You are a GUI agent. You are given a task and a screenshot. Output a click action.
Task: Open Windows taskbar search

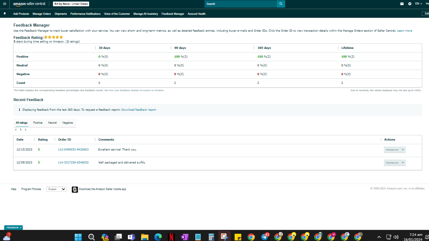click(x=92, y=237)
